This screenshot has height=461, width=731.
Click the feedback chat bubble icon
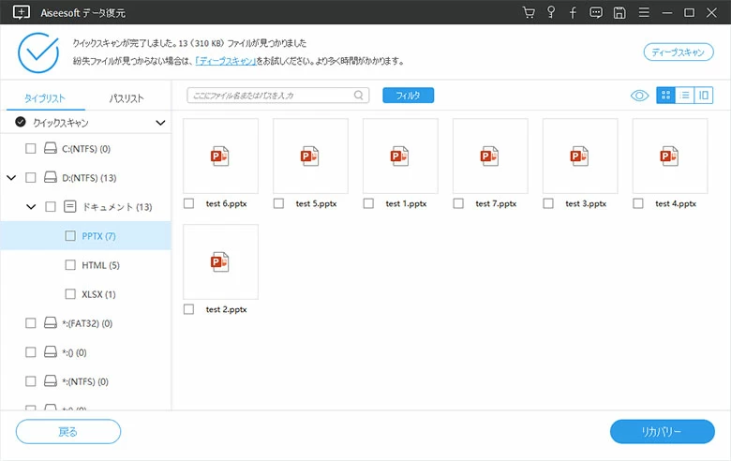[596, 12]
